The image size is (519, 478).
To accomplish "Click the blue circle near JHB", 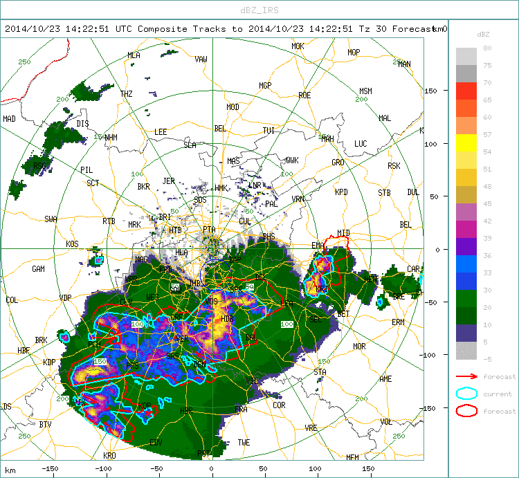I will (215, 274).
